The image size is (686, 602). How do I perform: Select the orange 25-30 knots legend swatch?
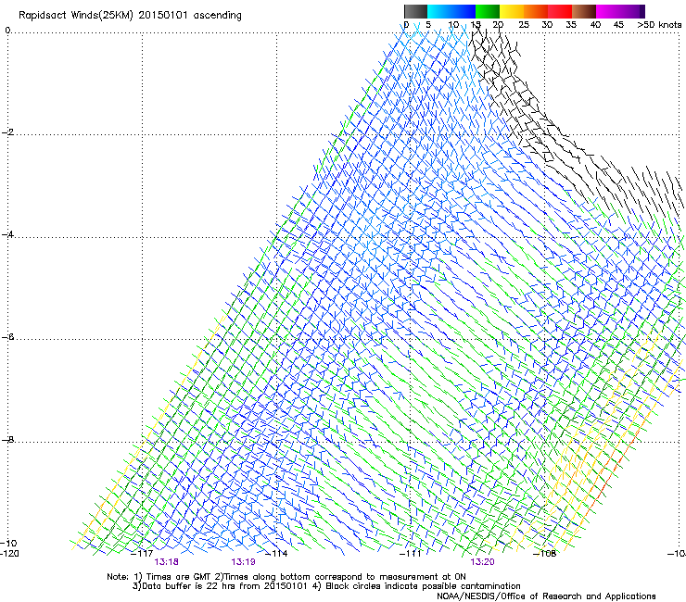536,11
